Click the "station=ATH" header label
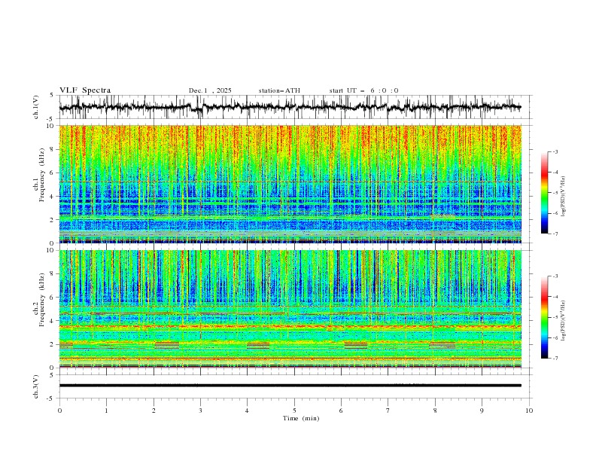 click(279, 90)
